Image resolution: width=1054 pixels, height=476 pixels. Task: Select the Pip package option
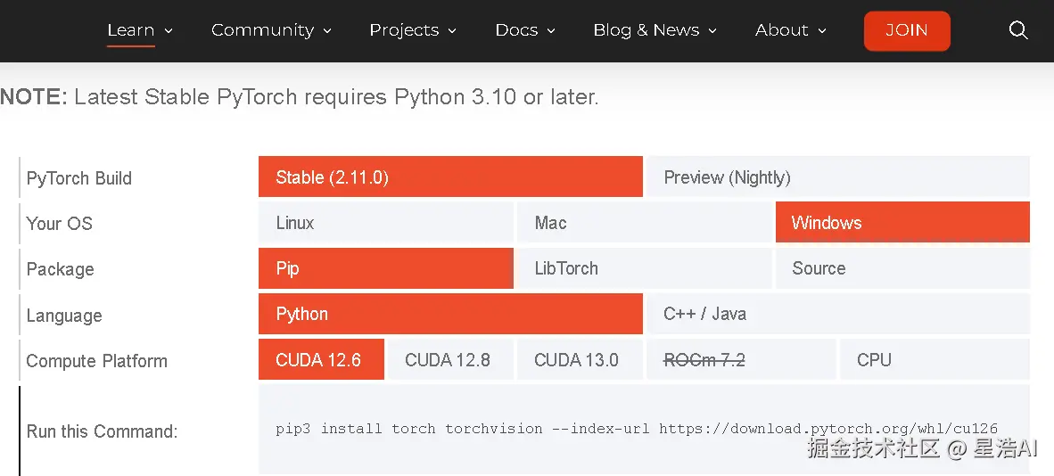pyautogui.click(x=386, y=268)
